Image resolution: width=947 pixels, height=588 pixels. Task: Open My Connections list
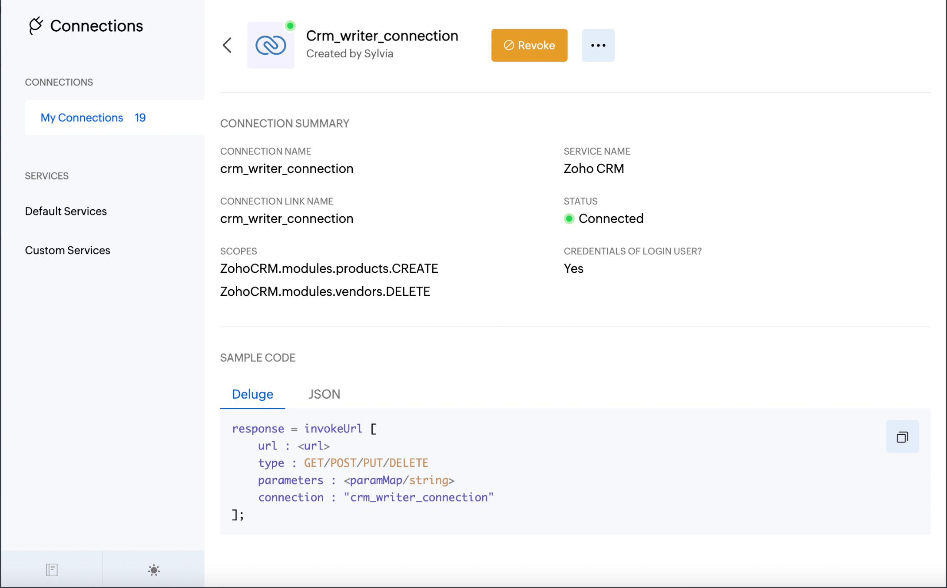tap(115, 118)
